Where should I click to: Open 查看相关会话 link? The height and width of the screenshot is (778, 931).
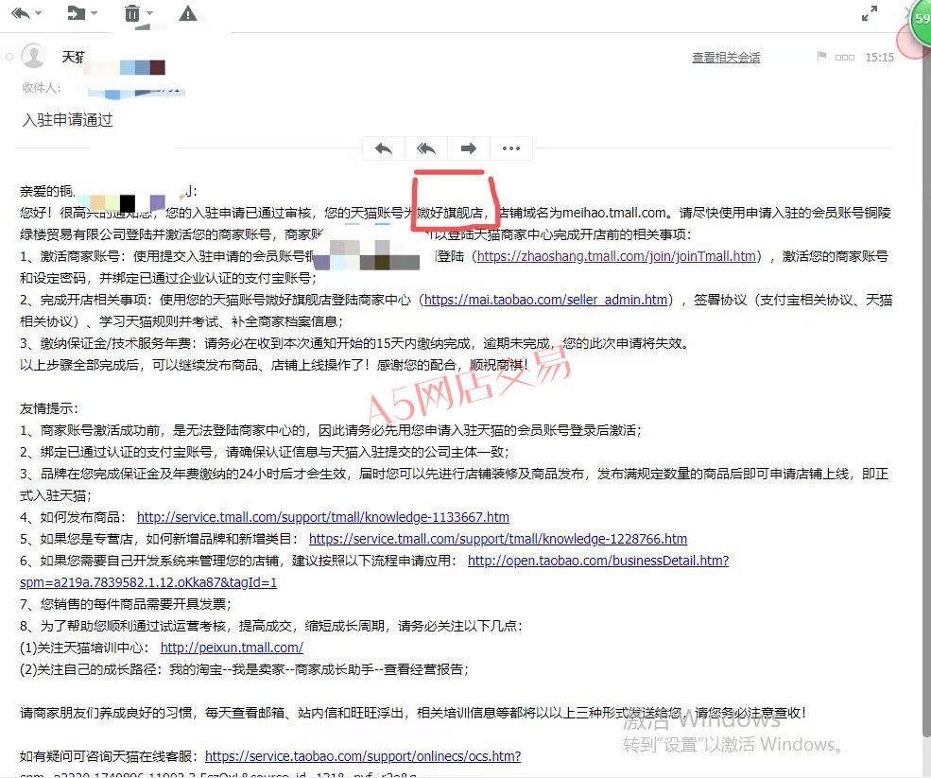click(726, 58)
